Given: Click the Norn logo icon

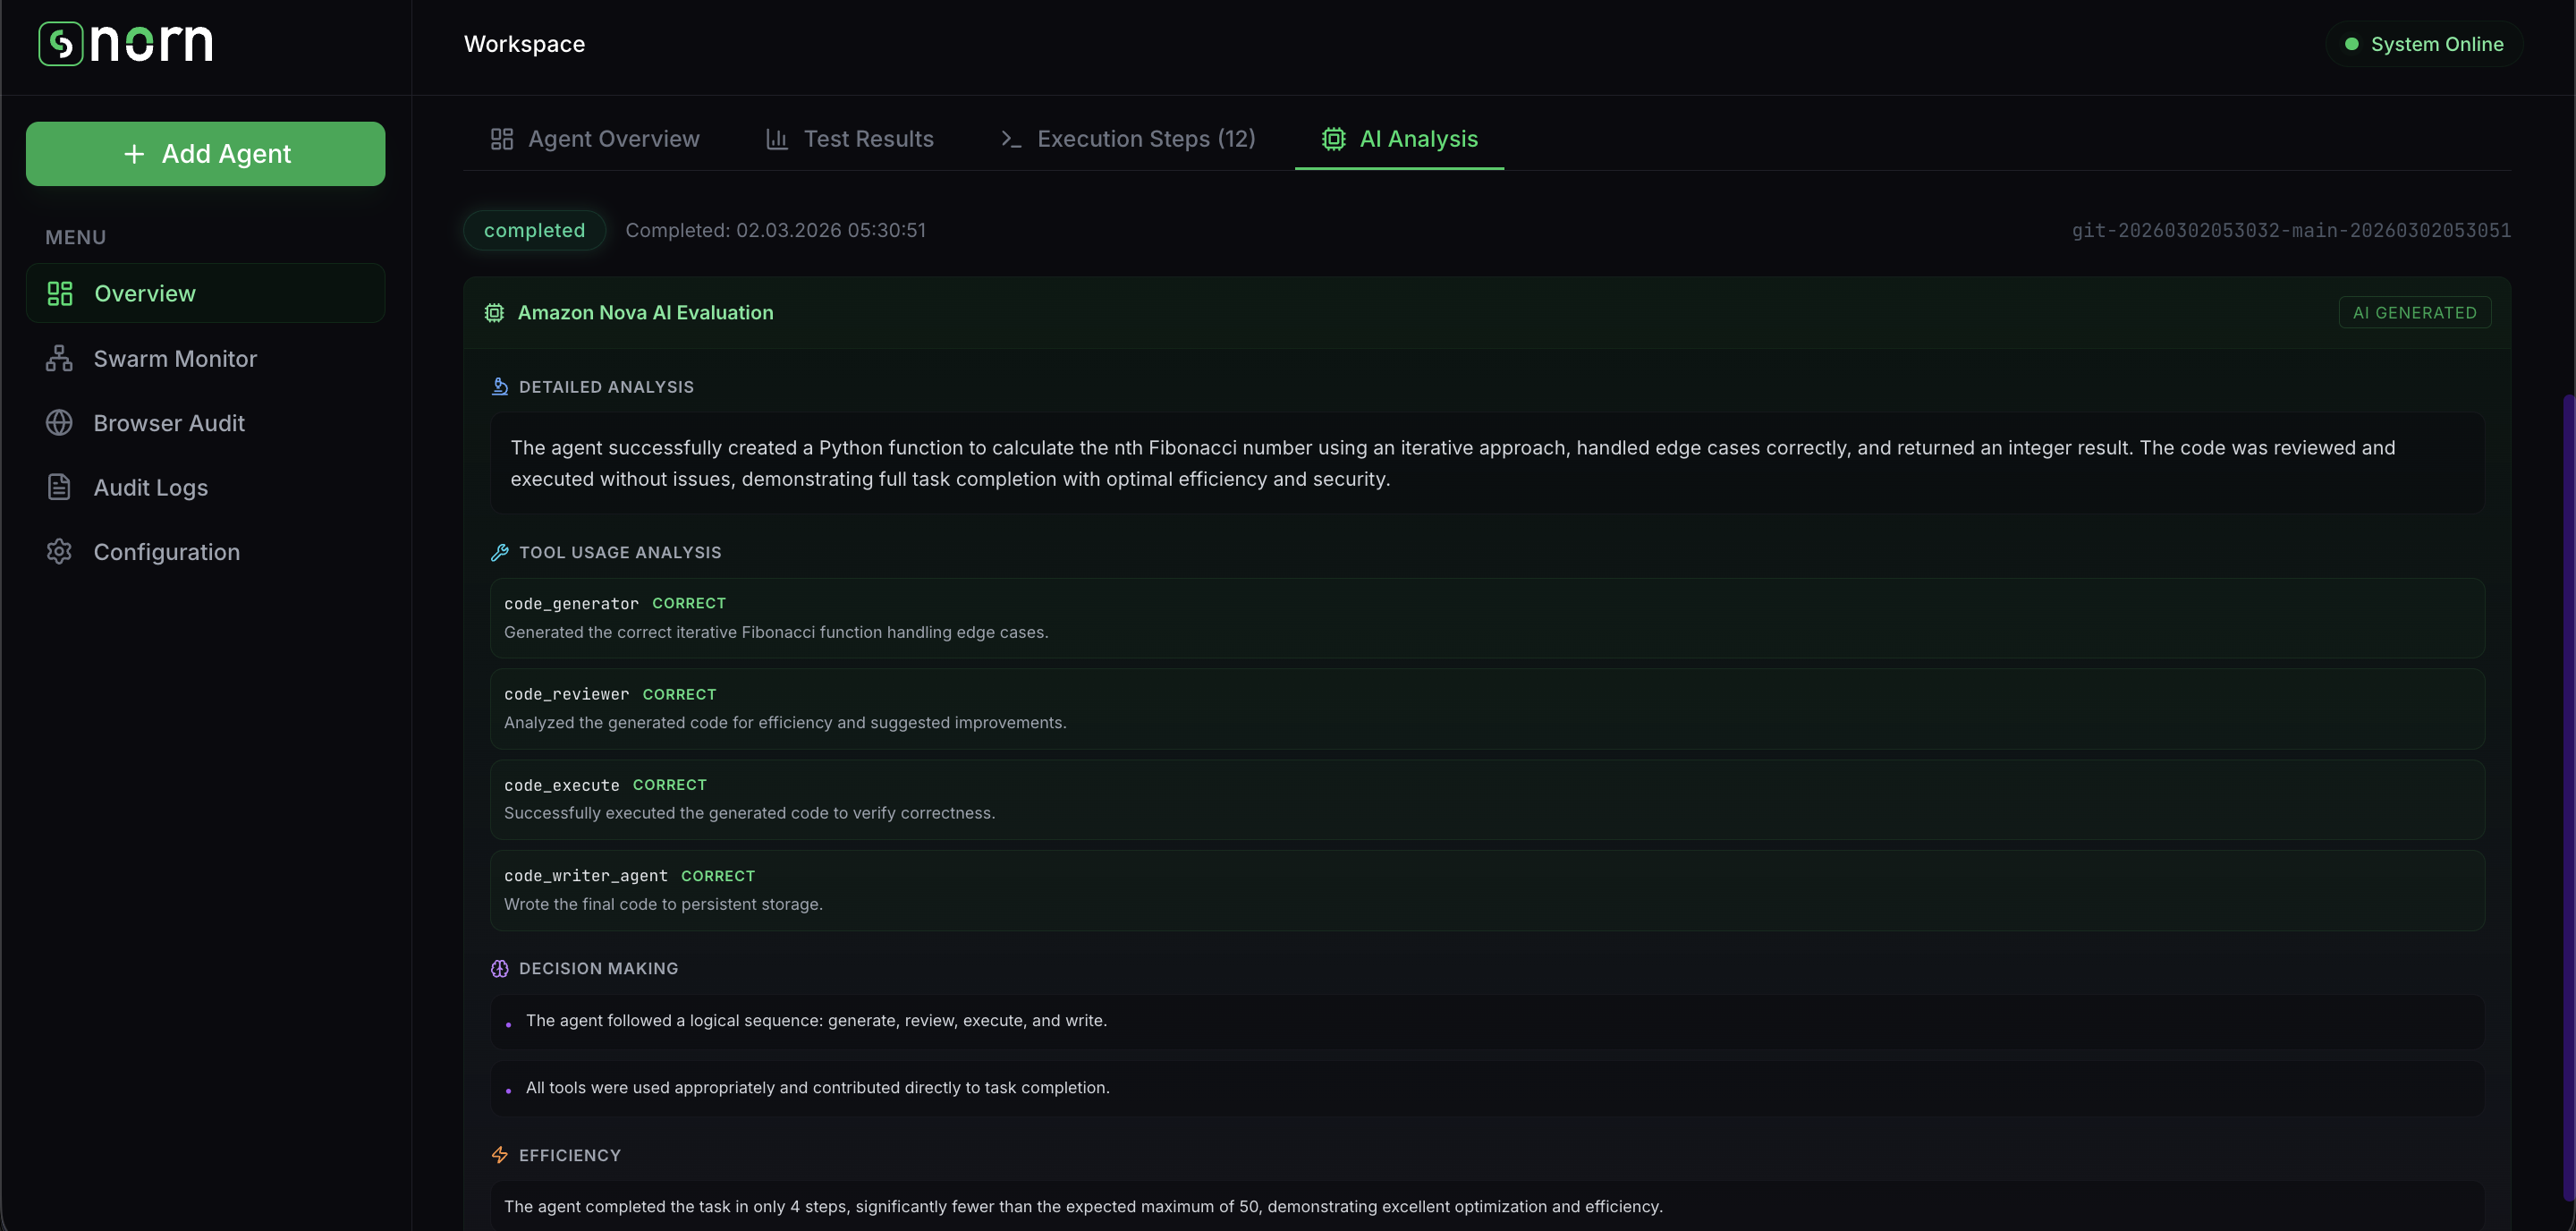Looking at the screenshot, I should pyautogui.click(x=60, y=44).
